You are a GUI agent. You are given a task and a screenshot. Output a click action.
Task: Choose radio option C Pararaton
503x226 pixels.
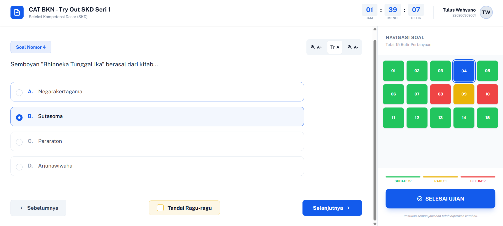19,142
